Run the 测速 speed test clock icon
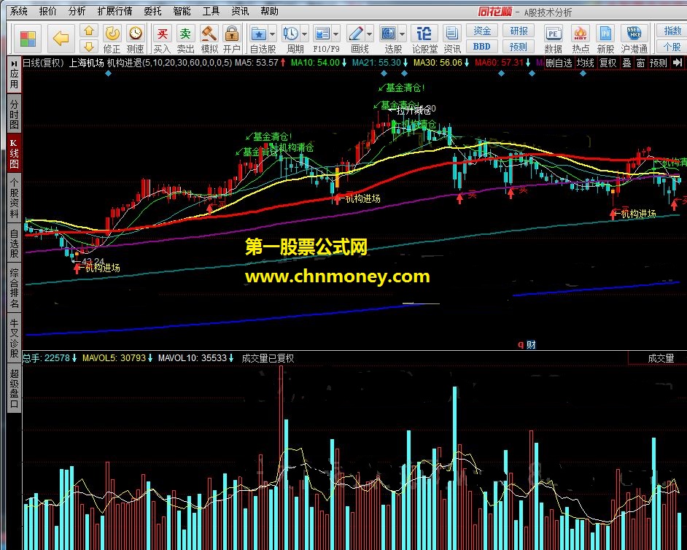This screenshot has height=550, width=687. 136,34
